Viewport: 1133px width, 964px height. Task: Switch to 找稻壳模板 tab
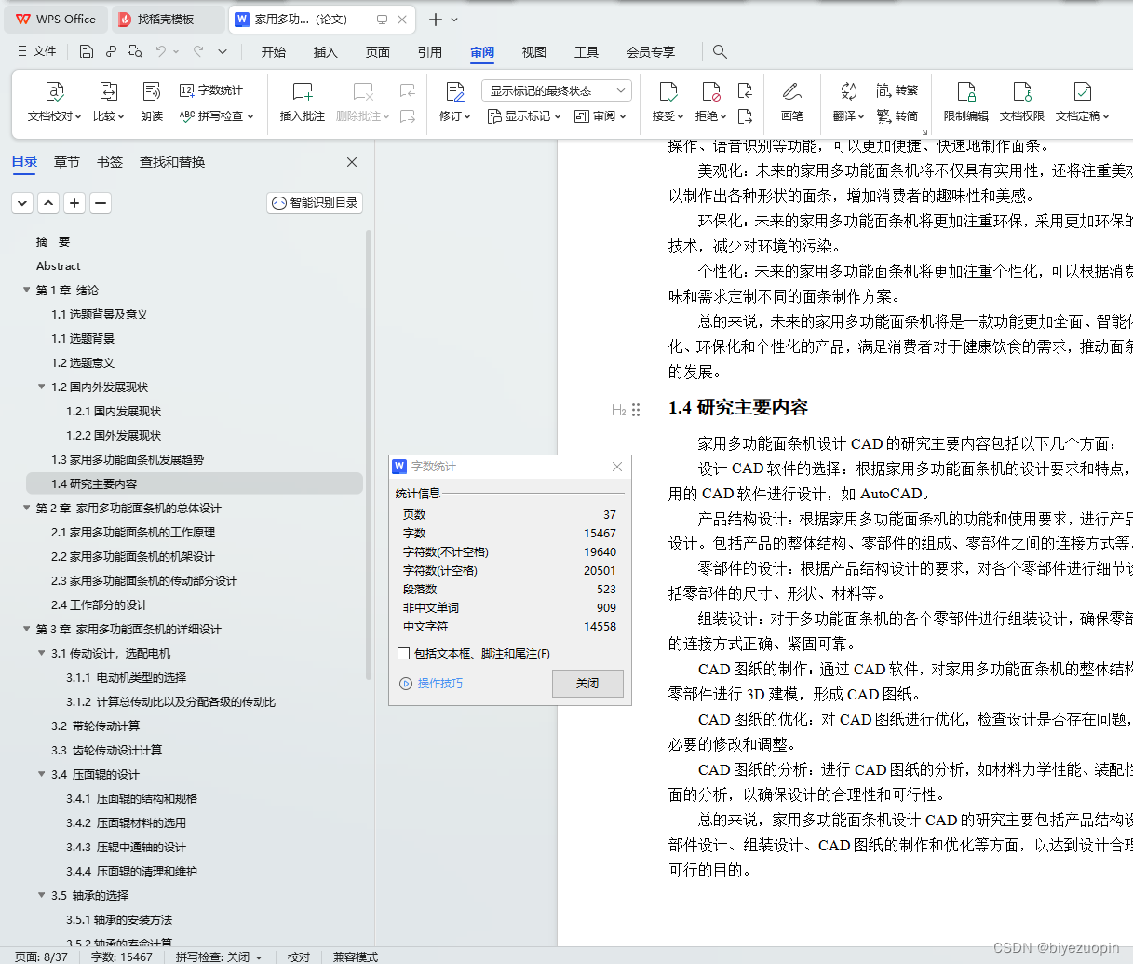tap(168, 20)
